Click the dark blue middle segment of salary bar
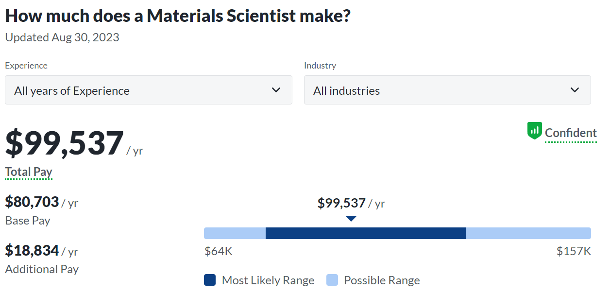 (x=365, y=233)
